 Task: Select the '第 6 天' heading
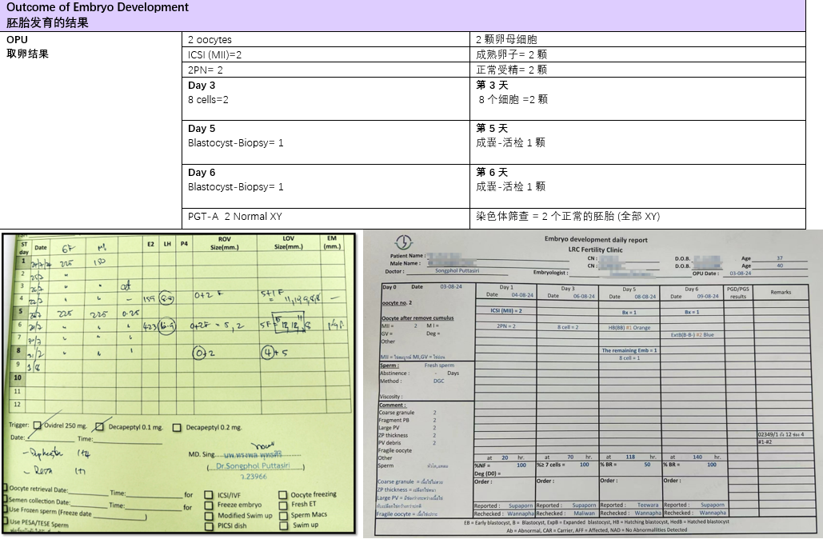click(x=492, y=172)
